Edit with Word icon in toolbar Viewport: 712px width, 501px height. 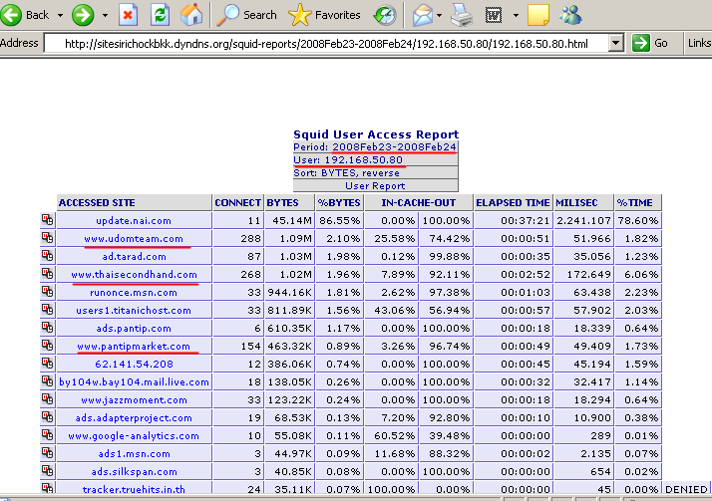(x=494, y=15)
